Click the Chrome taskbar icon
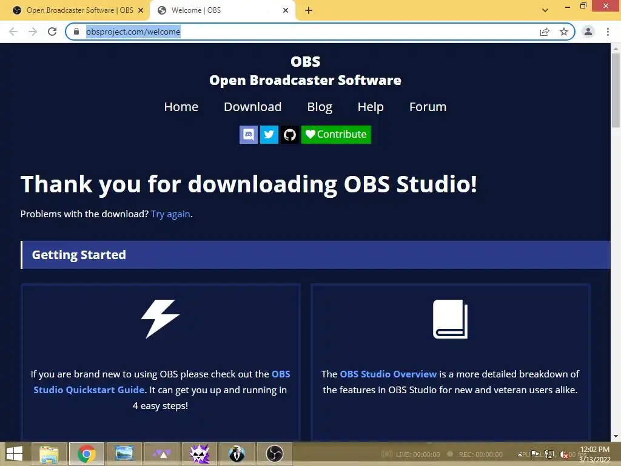The width and height of the screenshot is (621, 466). click(x=87, y=454)
